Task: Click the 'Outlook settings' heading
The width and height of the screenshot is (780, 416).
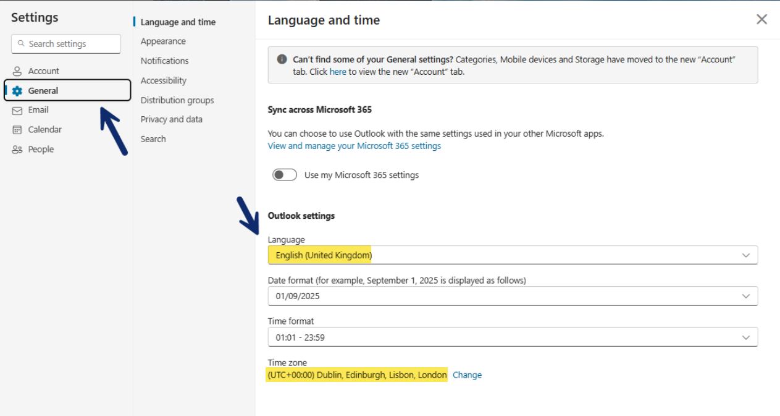Action: tap(301, 216)
